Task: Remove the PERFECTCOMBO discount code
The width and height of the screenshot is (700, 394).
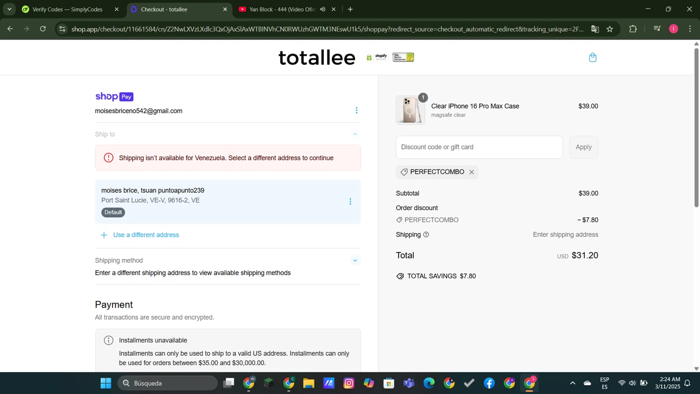Action: click(472, 172)
